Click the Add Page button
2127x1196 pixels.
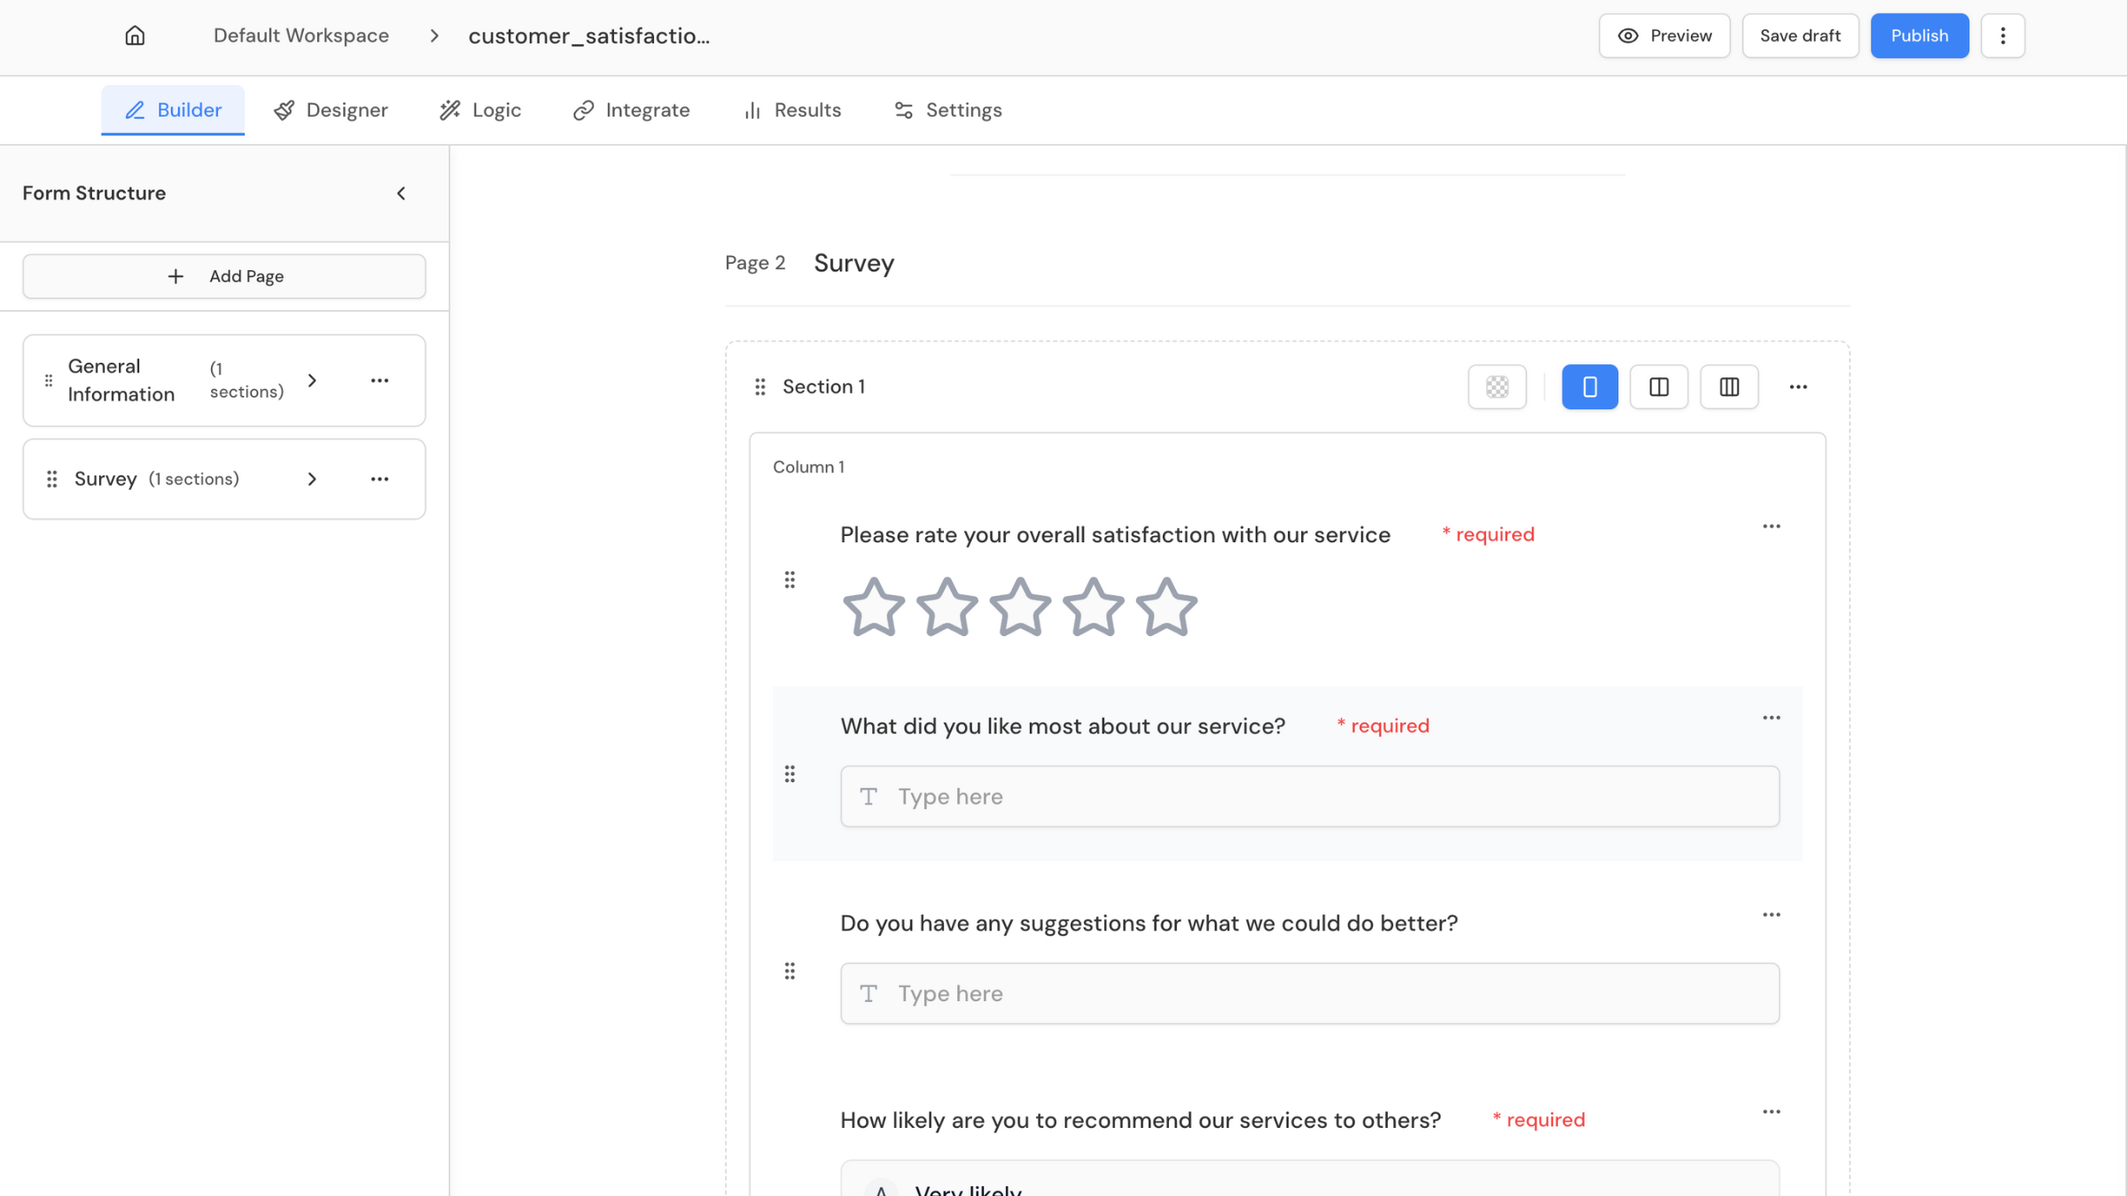coord(224,276)
